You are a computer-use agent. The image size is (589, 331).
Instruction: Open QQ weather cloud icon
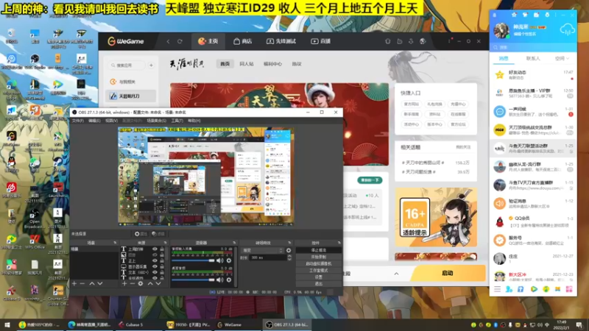pos(567,29)
